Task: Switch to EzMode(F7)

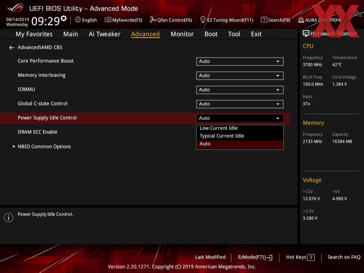Action: (255, 257)
